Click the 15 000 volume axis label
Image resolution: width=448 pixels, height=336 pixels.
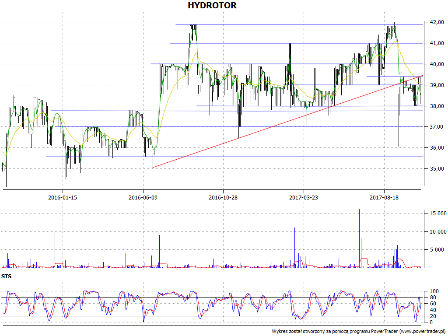(x=438, y=213)
